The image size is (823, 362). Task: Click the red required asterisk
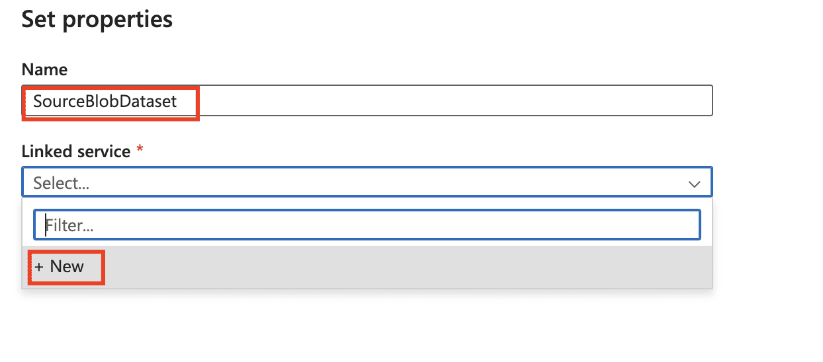(x=140, y=151)
